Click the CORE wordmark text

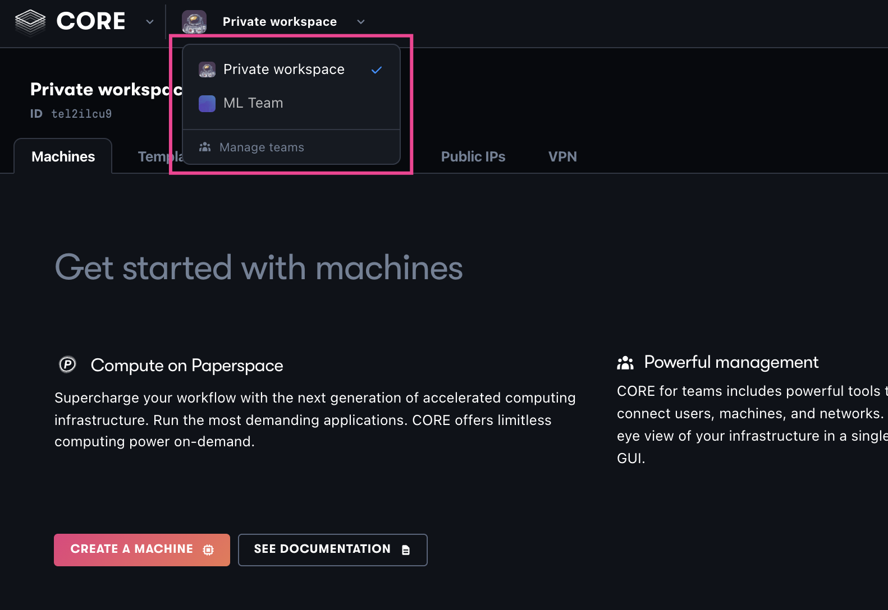[x=91, y=22]
